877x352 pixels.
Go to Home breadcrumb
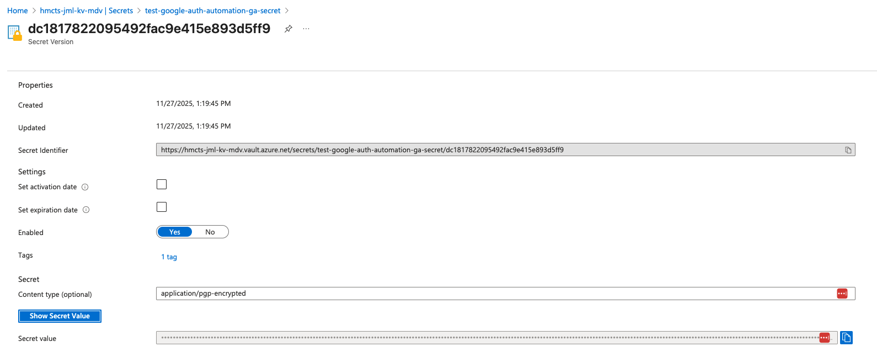point(18,10)
